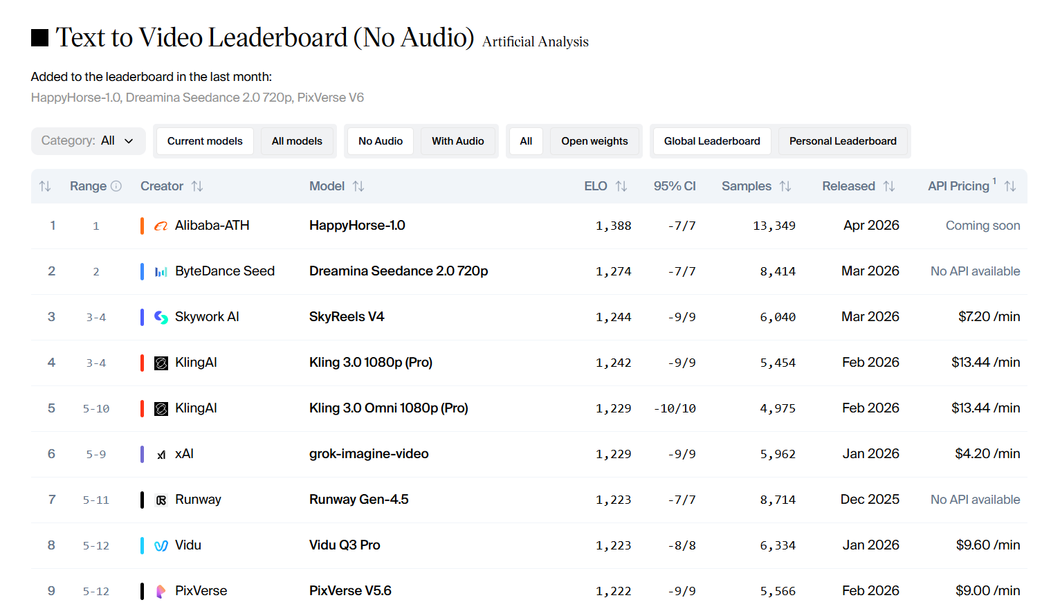Click the 95% CI column header

click(675, 186)
